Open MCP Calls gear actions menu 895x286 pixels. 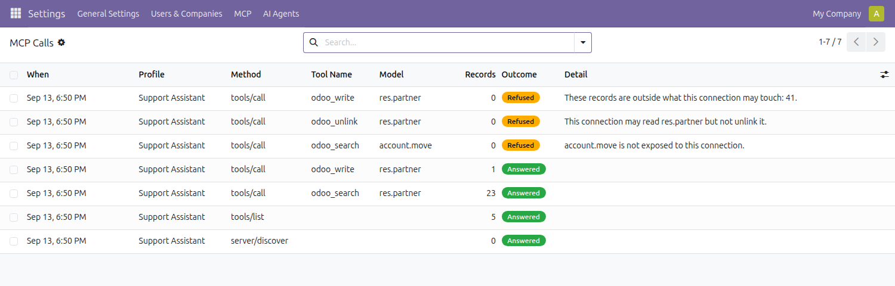tap(61, 42)
